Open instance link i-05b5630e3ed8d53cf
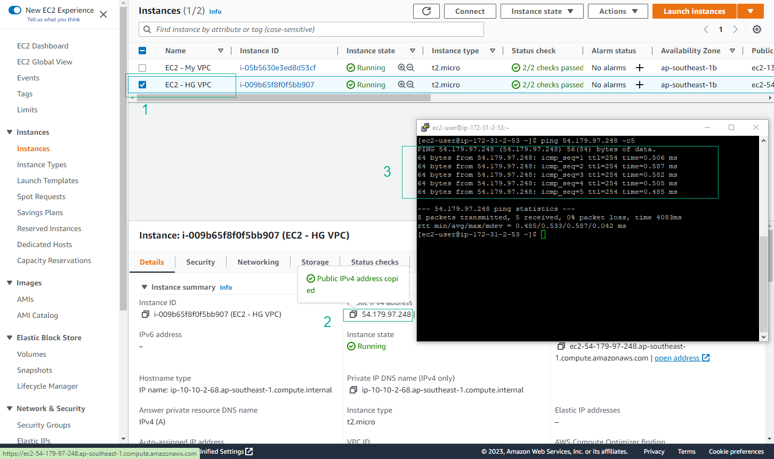The height and width of the screenshot is (459, 774). (278, 68)
